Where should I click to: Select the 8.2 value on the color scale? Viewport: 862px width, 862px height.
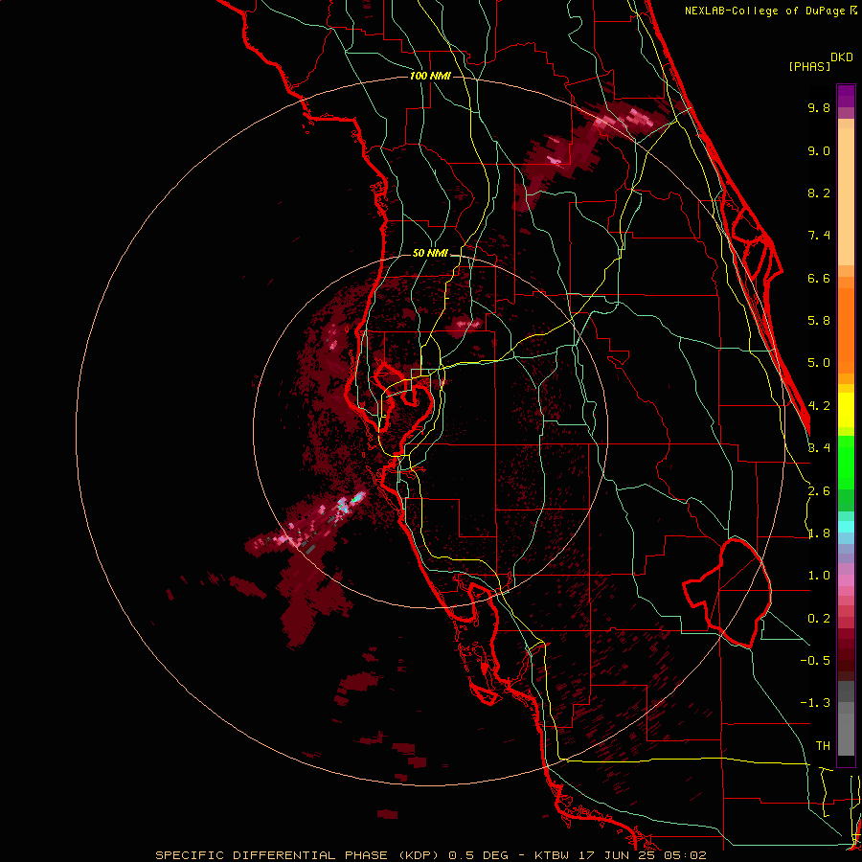819,193
